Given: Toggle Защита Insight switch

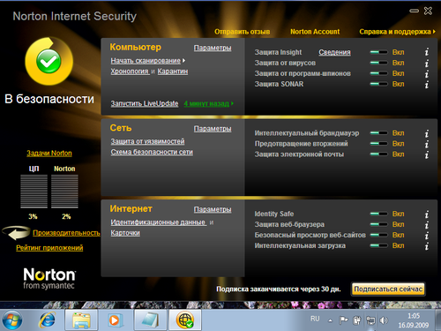Looking at the screenshot, I should (x=378, y=52).
